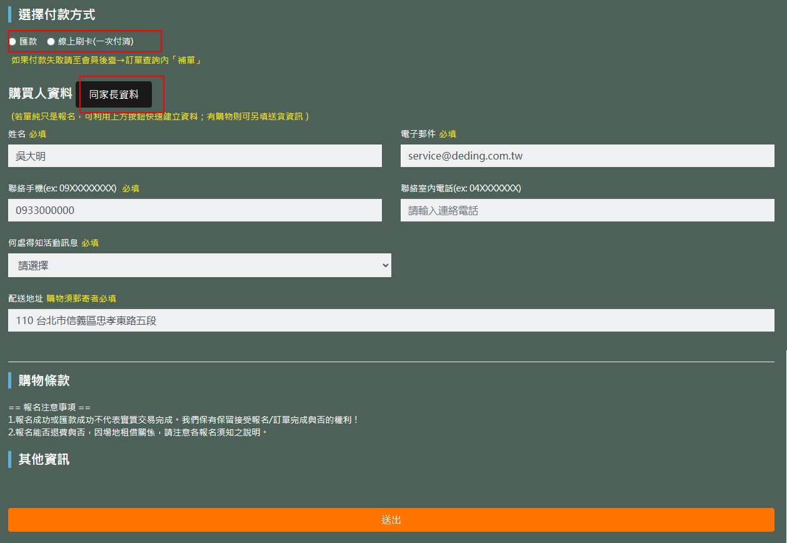Click the email field with service@deding.com.tw
This screenshot has width=787, height=543.
(587, 156)
